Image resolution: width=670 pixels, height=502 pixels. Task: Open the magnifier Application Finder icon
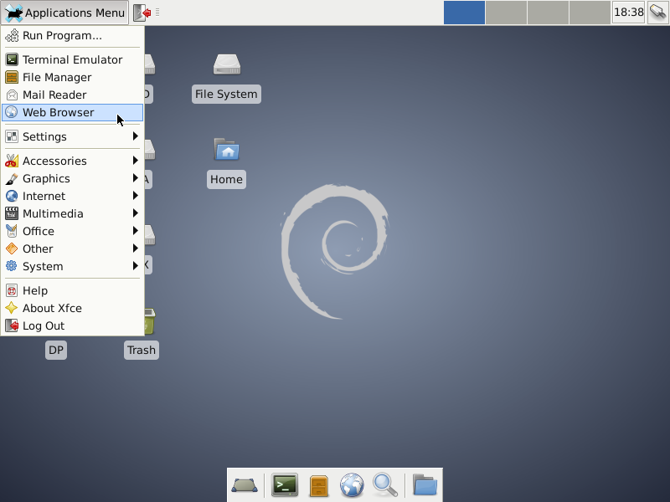pos(384,484)
